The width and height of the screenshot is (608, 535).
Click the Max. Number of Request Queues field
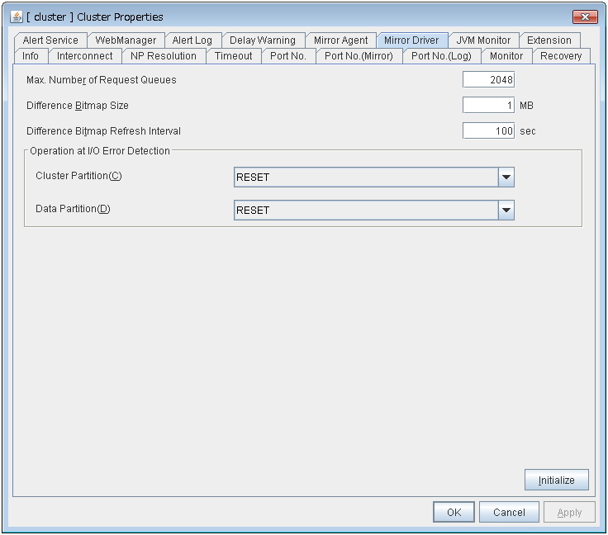click(x=488, y=80)
